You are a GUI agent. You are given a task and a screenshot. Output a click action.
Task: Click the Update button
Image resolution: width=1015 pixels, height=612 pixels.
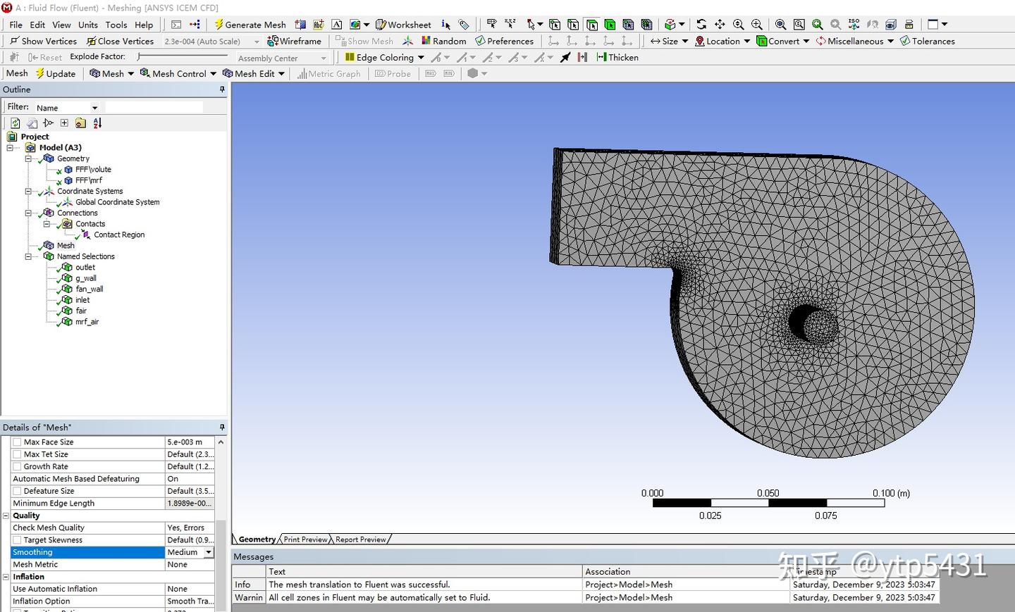(x=56, y=74)
